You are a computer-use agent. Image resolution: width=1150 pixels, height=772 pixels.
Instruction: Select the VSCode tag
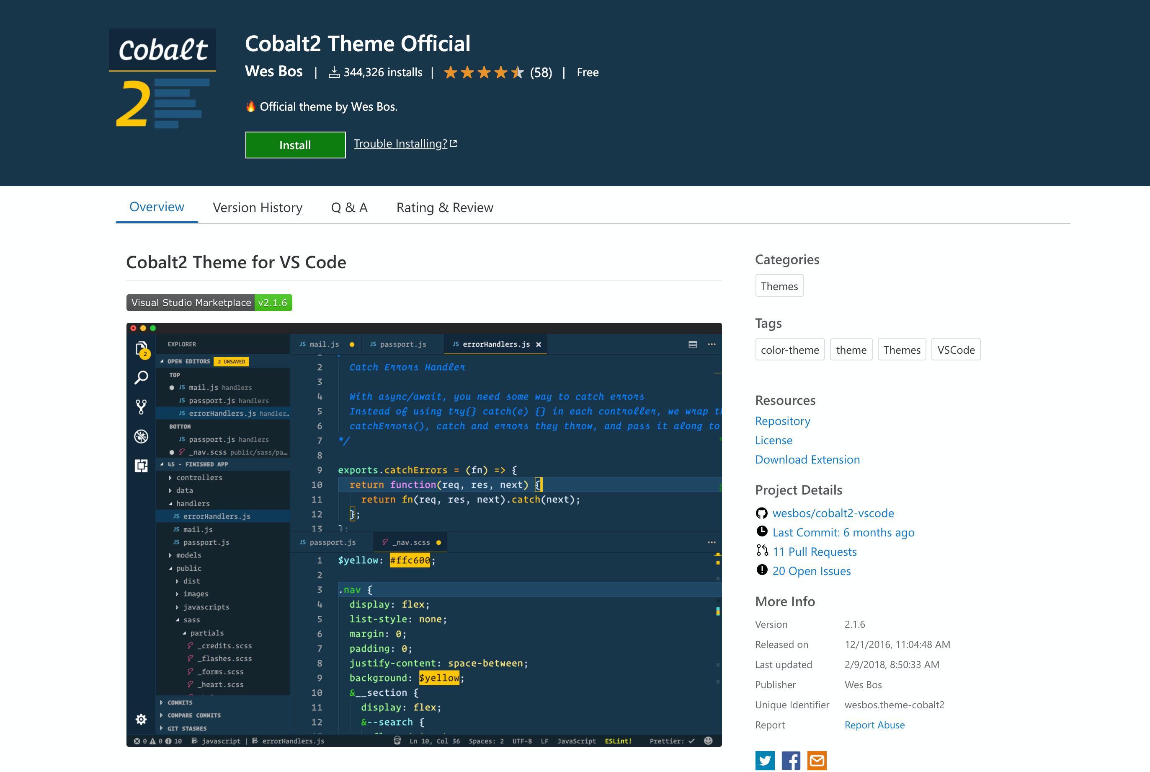956,350
